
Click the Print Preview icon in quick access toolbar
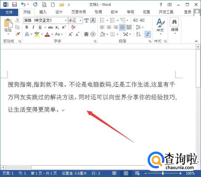(x=44, y=5)
